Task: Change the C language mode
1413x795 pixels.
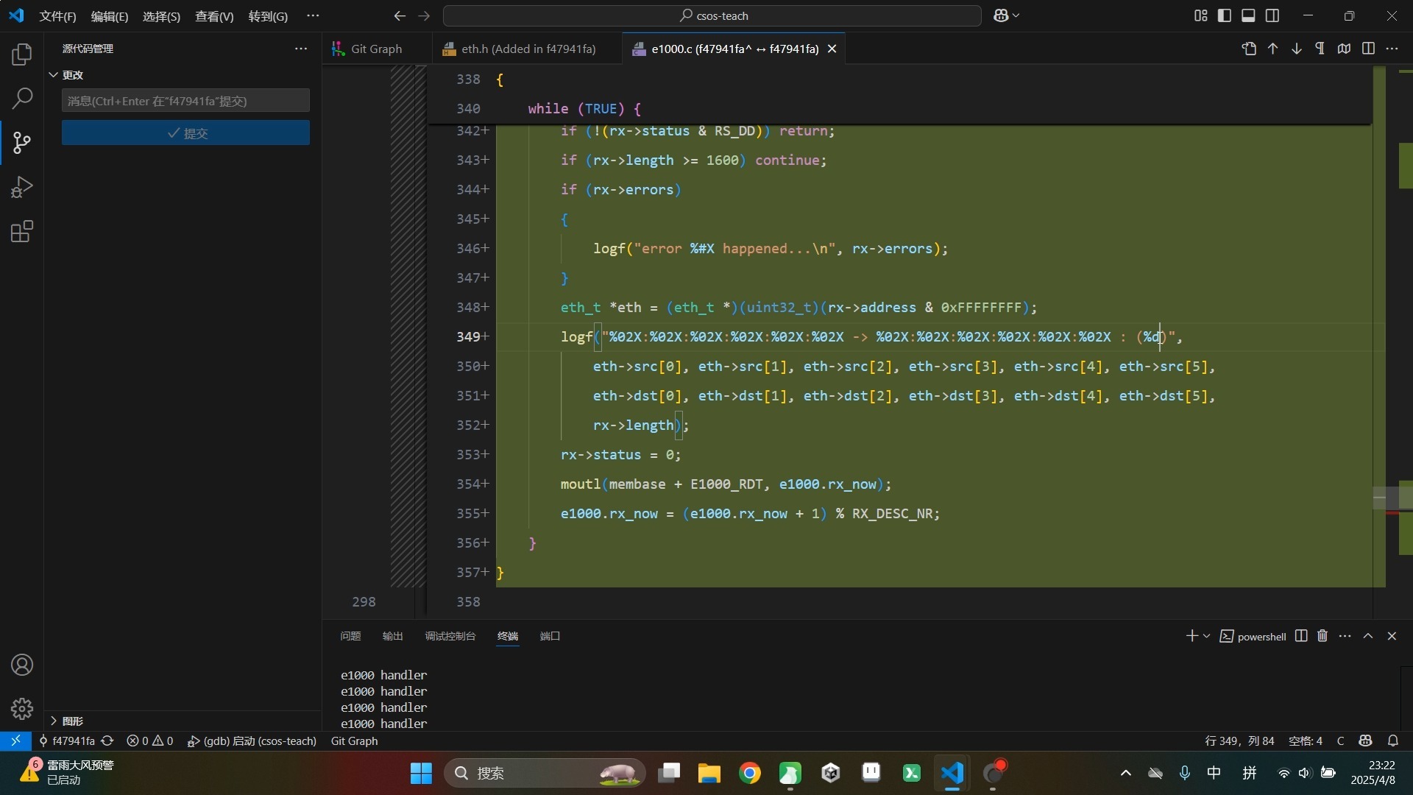Action: (1341, 741)
